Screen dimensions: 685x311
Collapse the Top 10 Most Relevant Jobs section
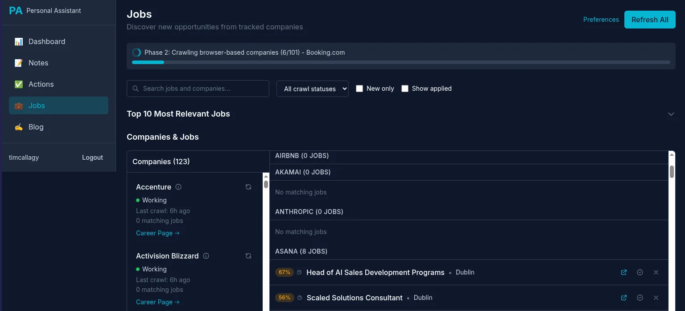(671, 114)
